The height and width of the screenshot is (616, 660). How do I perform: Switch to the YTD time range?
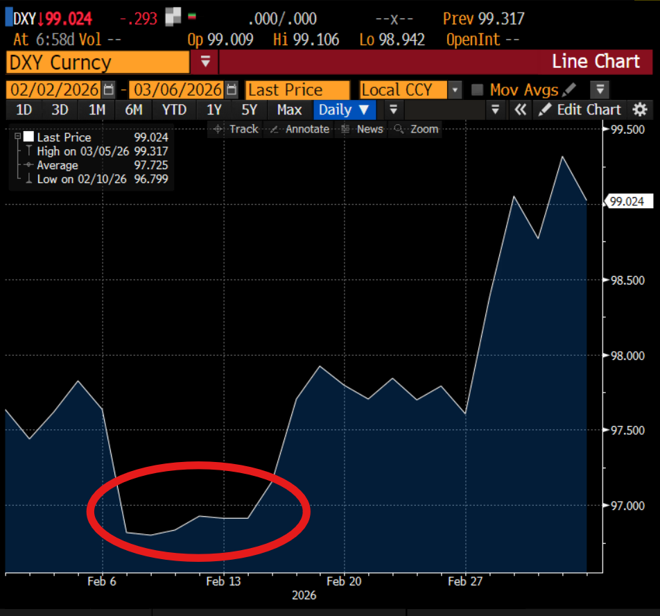point(174,110)
